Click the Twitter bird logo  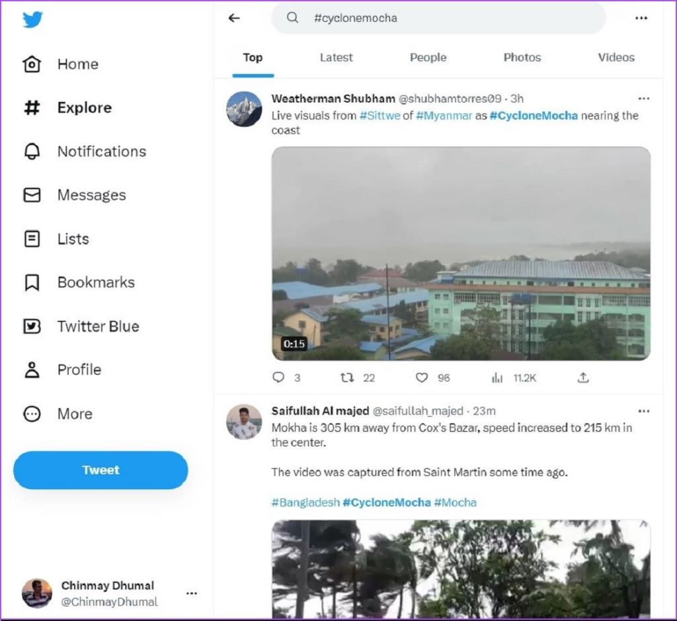[32, 19]
